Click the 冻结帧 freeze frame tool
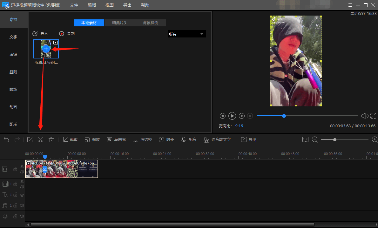Image resolution: width=378 pixels, height=228 pixels. (142, 139)
